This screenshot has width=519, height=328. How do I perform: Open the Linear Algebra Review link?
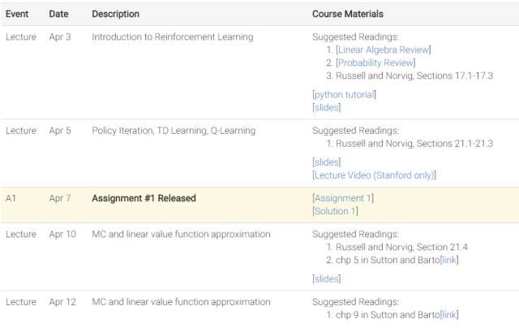[x=384, y=50]
